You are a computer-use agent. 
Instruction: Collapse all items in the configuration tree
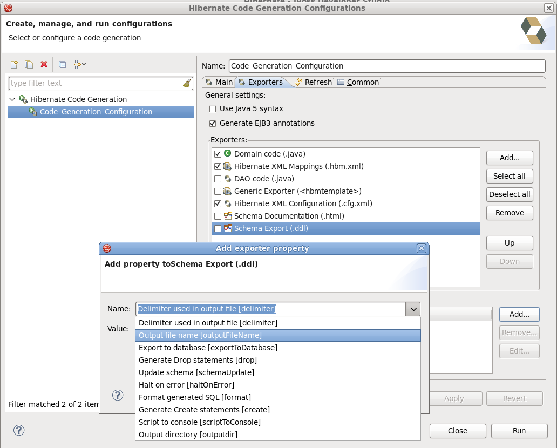click(62, 64)
